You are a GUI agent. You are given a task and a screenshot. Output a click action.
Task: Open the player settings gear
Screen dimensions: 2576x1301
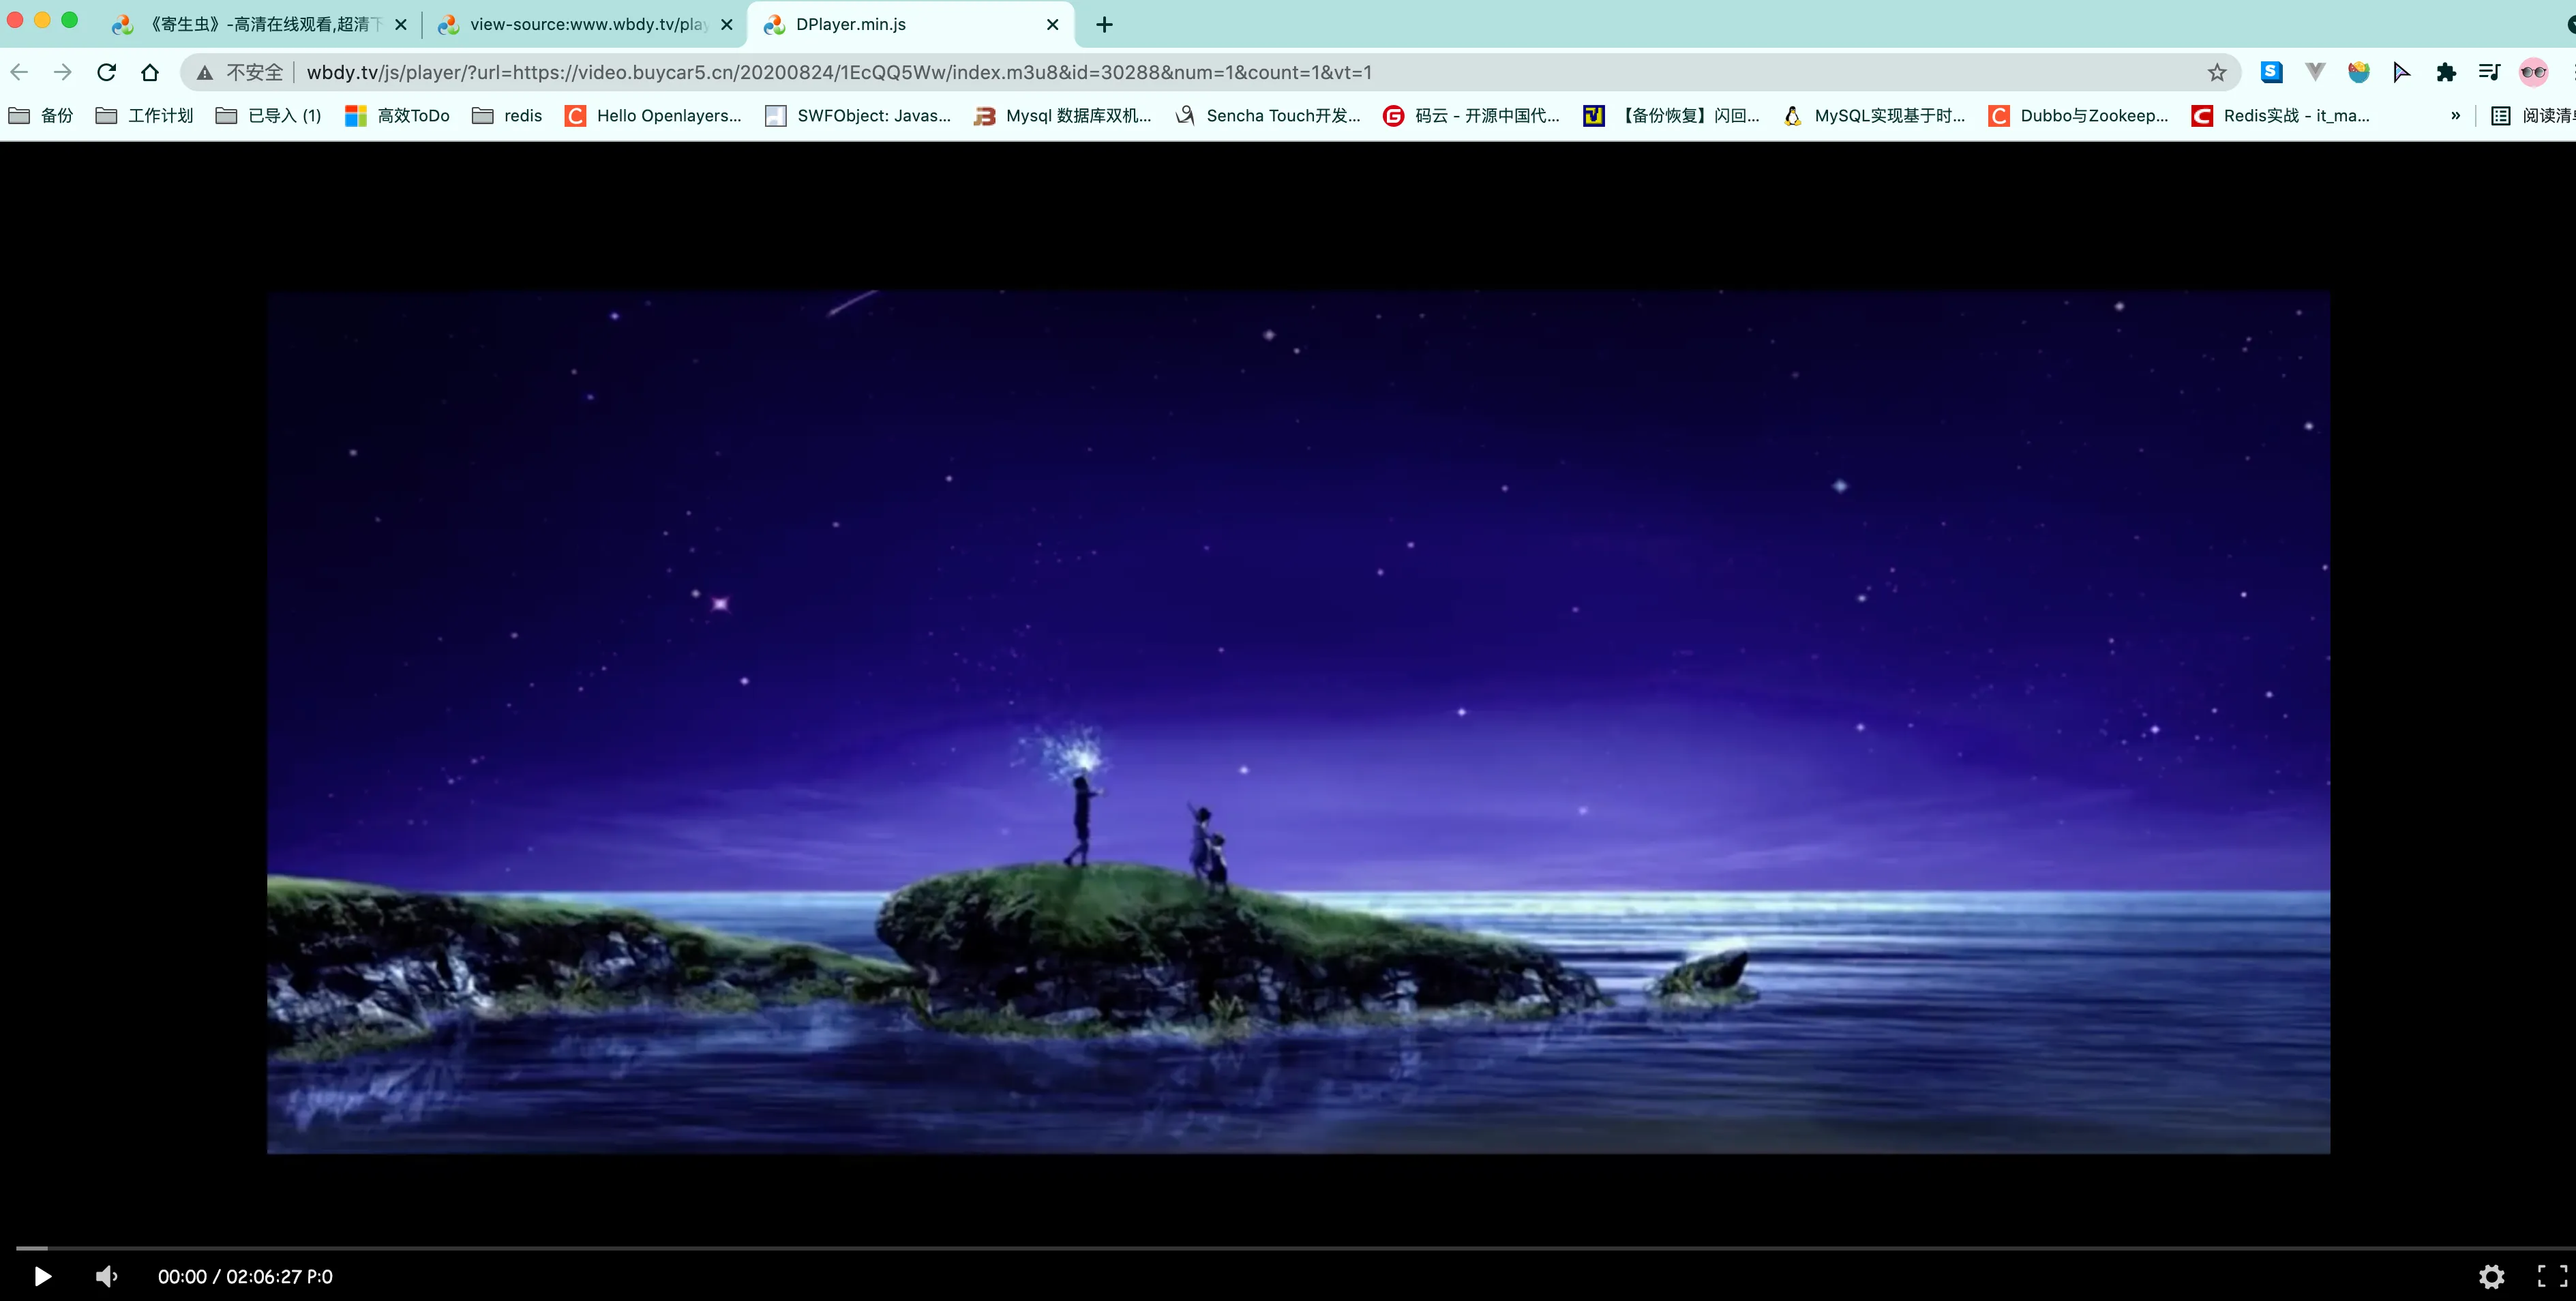pyautogui.click(x=2491, y=1276)
